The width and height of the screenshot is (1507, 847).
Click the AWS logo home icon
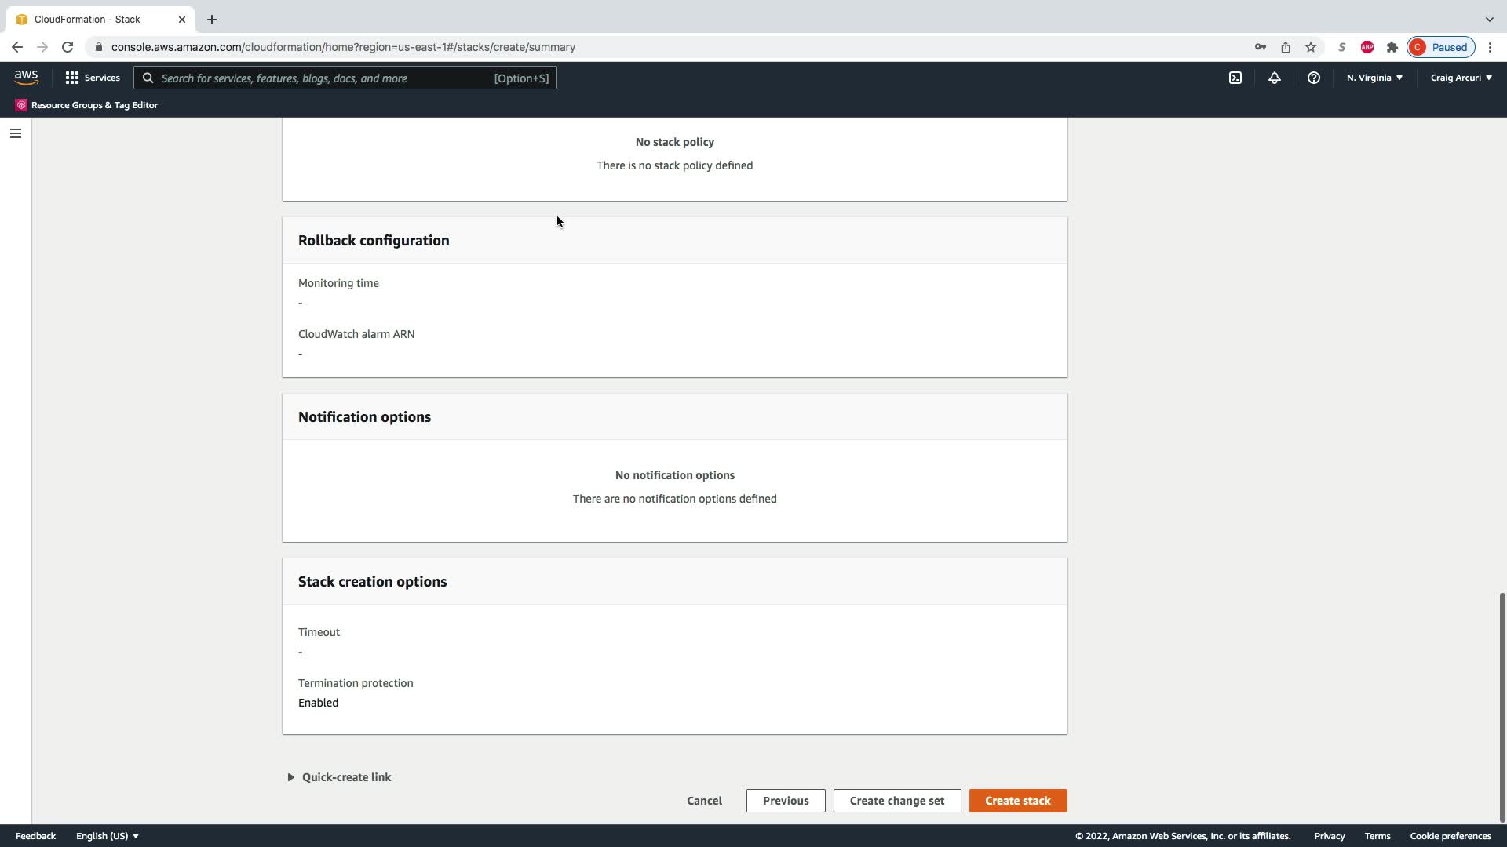click(x=26, y=77)
